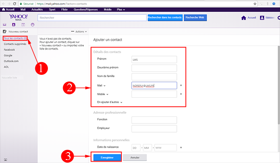Cancel with the Annuler button
The height and width of the screenshot is (163, 280).
(135, 157)
